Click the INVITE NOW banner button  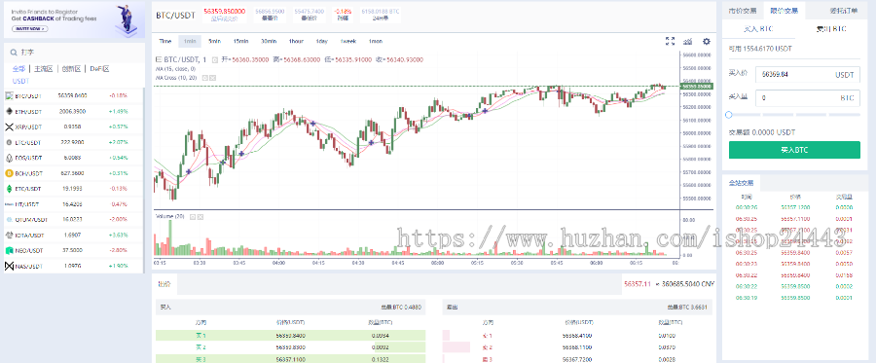pyautogui.click(x=29, y=28)
